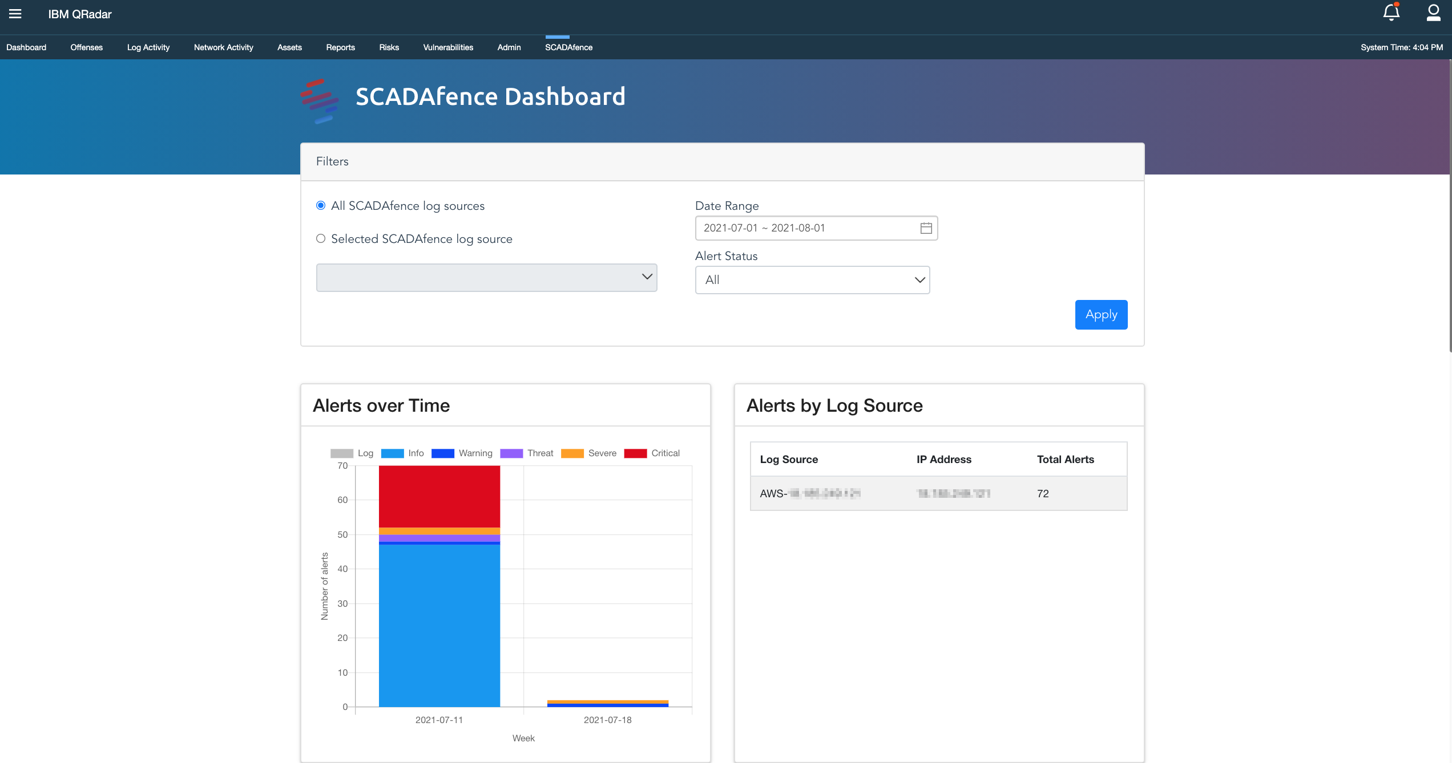
Task: Select All SCADAfence log sources radio button
Action: click(320, 205)
